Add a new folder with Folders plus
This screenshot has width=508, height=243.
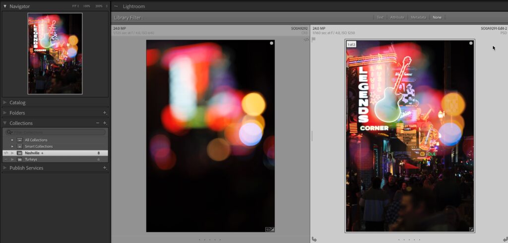105,113
